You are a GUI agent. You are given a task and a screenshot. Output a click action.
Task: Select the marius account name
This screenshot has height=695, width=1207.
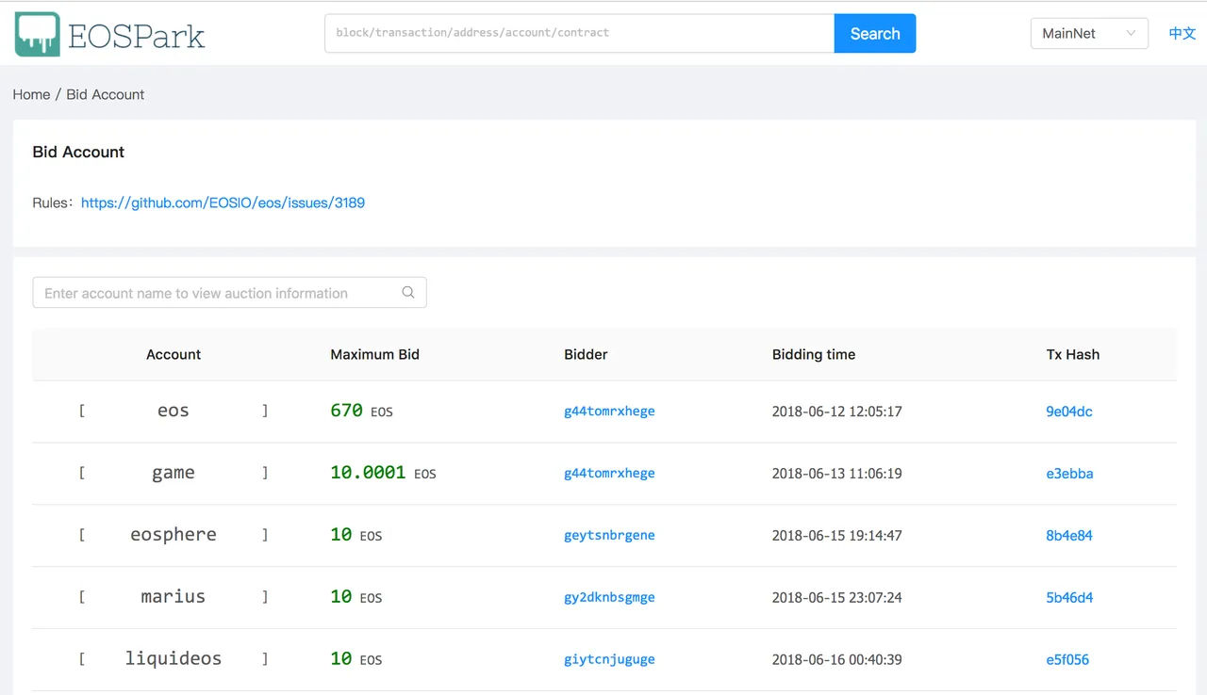(x=174, y=597)
